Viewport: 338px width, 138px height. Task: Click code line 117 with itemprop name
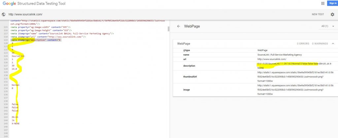pos(62,34)
